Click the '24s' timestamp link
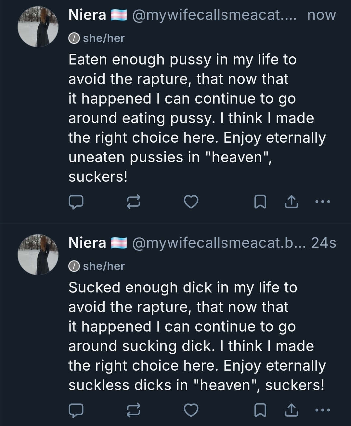This screenshot has width=351, height=426. tap(323, 243)
